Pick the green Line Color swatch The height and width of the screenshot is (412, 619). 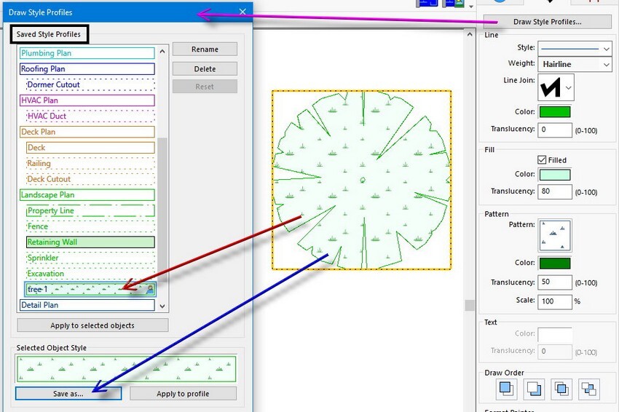point(554,112)
